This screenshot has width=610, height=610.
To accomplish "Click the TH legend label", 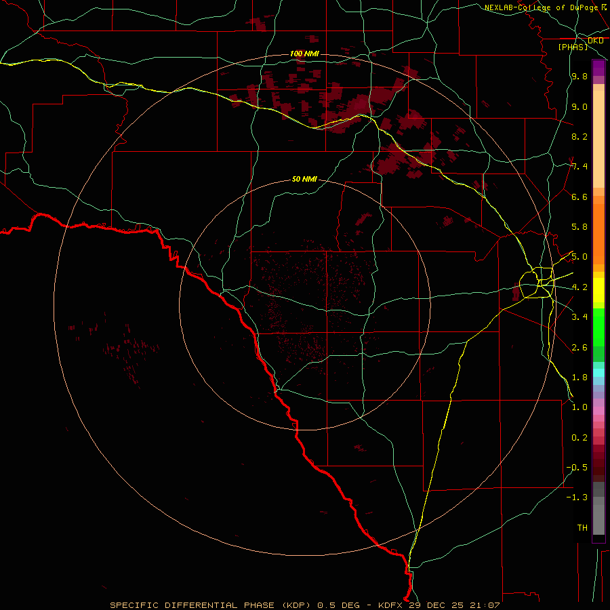I will (x=582, y=528).
